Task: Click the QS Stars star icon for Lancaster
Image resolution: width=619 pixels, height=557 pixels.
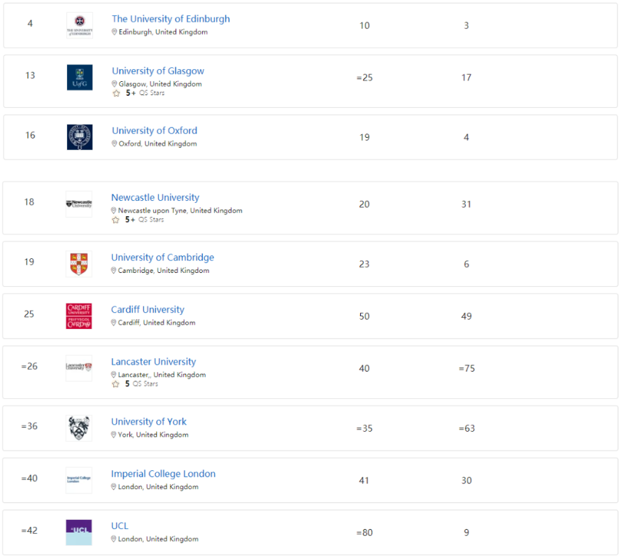Action: coord(115,384)
